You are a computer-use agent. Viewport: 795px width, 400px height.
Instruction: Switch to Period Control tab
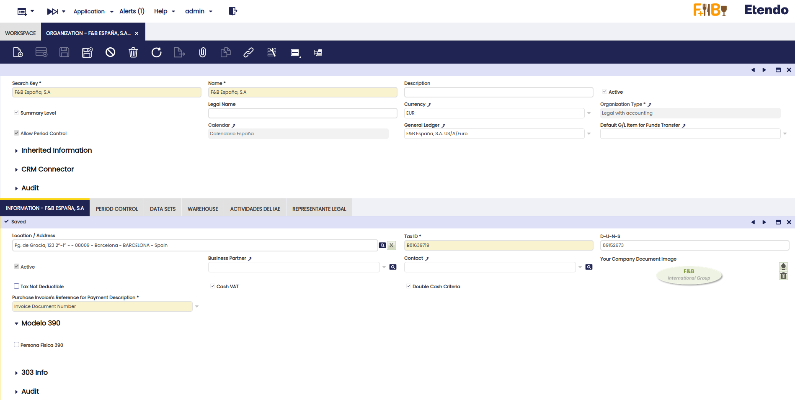tap(117, 209)
